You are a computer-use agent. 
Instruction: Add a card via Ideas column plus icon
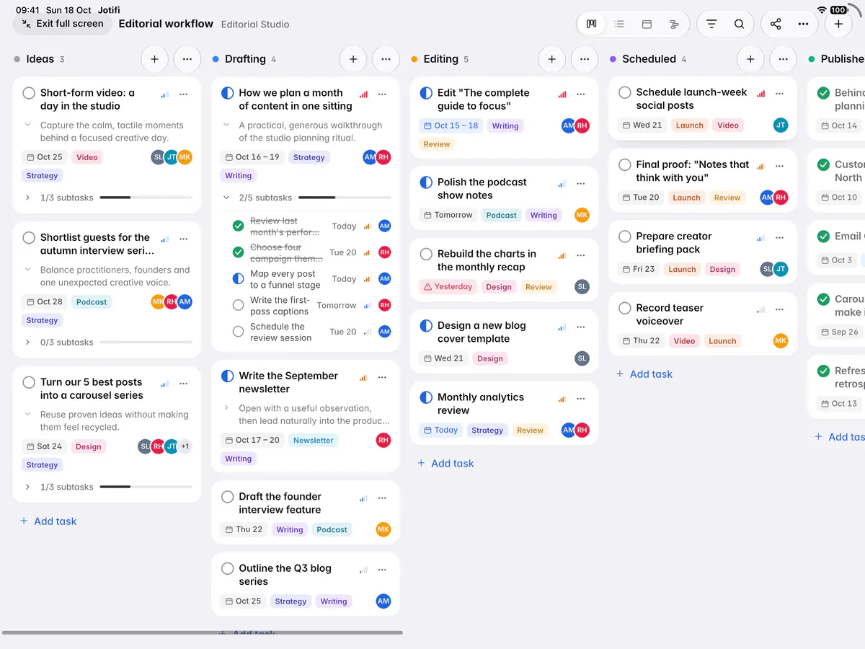(x=154, y=59)
